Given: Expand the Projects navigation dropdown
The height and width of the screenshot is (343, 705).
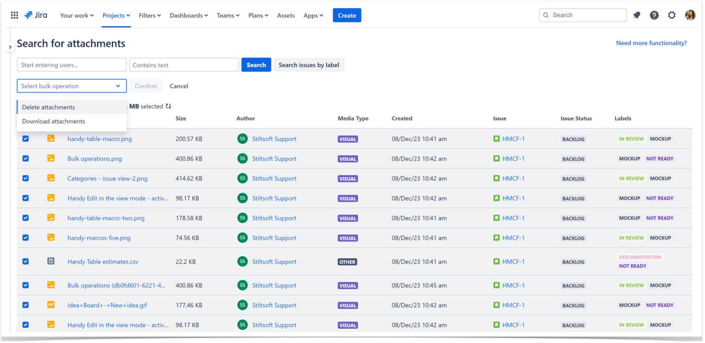Looking at the screenshot, I should pos(116,15).
